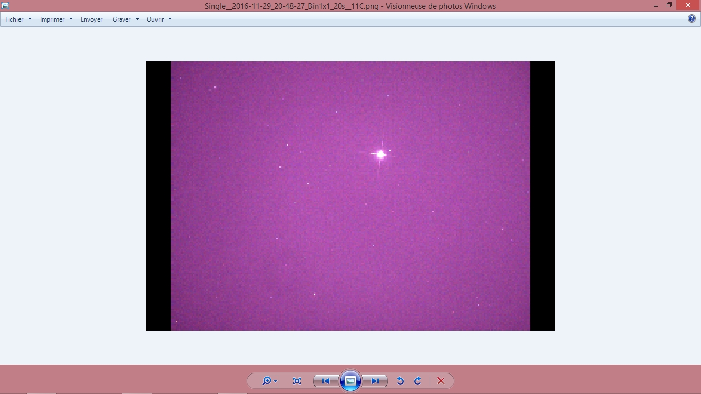Click the title text 'Single__2016-11-29_20-48-27_Bin1x1_20s__11C.png'
The height and width of the screenshot is (394, 701).
[x=291, y=6]
